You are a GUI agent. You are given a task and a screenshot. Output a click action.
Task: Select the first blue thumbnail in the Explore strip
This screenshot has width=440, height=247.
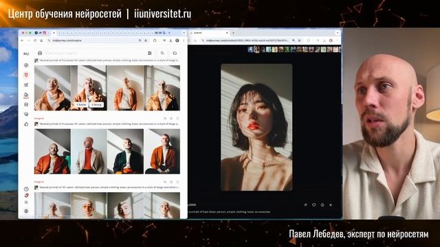click(x=250, y=49)
